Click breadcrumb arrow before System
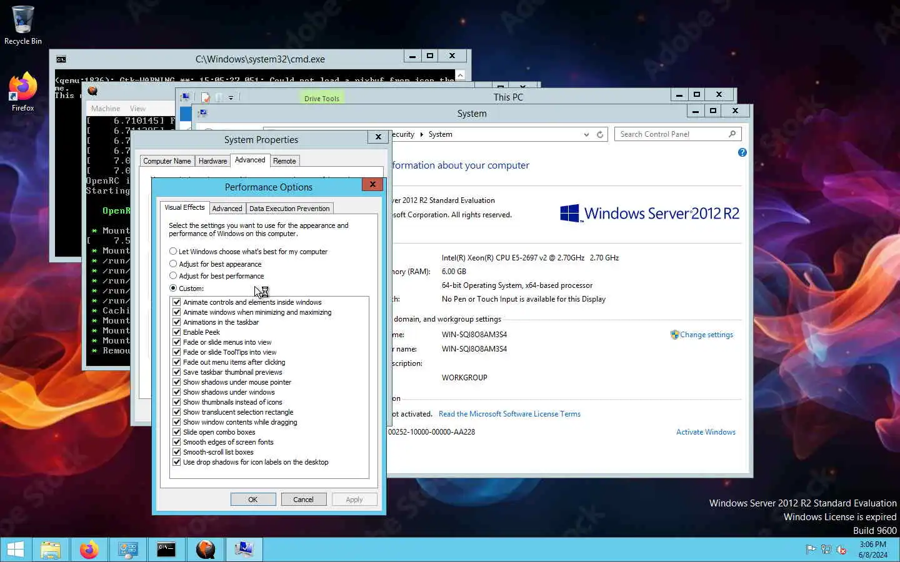The image size is (900, 562). pos(421,134)
